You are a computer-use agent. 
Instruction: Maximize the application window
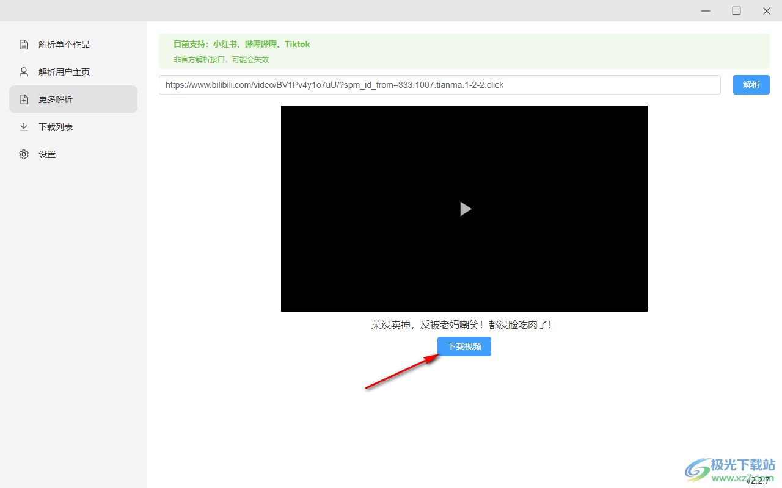click(x=736, y=10)
